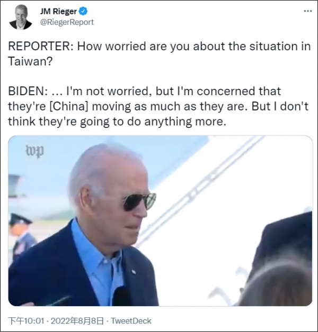
Task: Open the three-dot more options menu
Action: [x=307, y=11]
